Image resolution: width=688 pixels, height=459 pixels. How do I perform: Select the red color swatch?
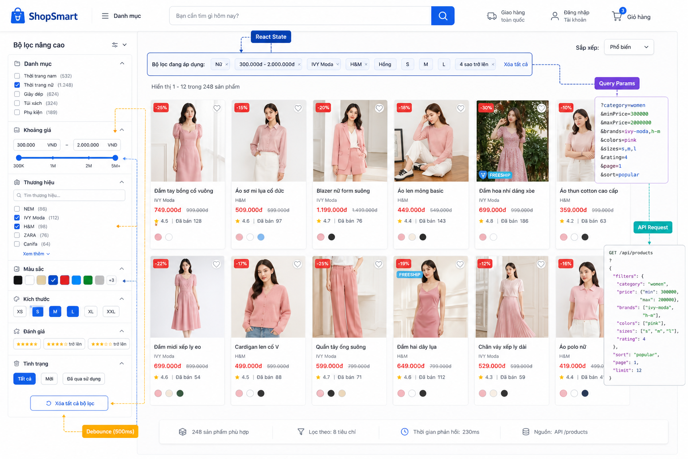tap(64, 280)
